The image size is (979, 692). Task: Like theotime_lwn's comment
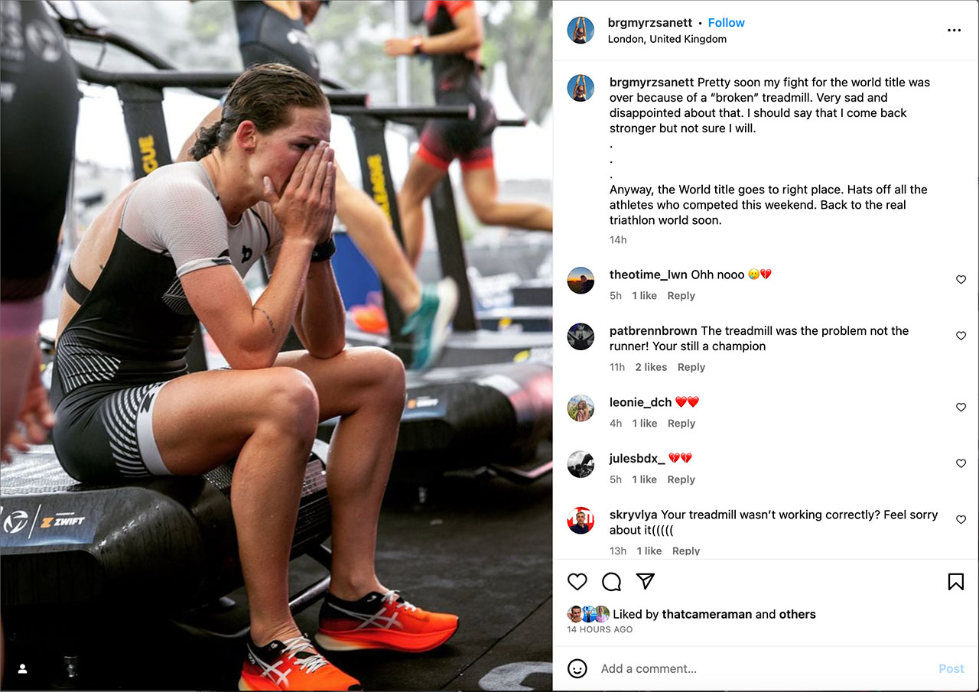961,280
